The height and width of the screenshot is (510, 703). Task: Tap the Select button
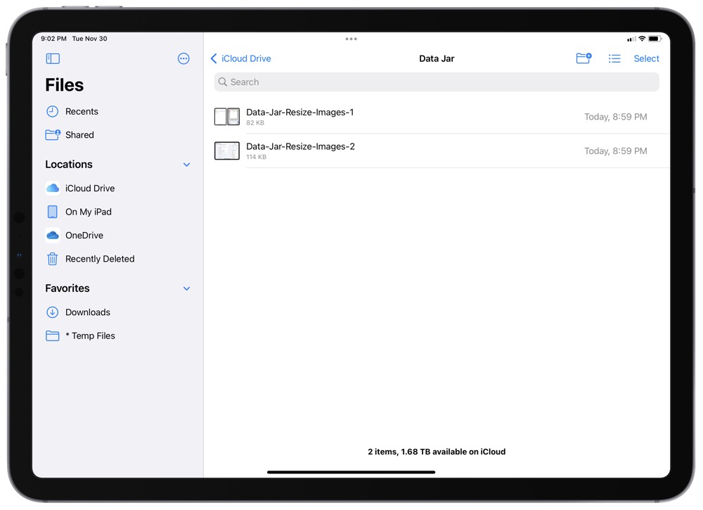click(x=646, y=58)
